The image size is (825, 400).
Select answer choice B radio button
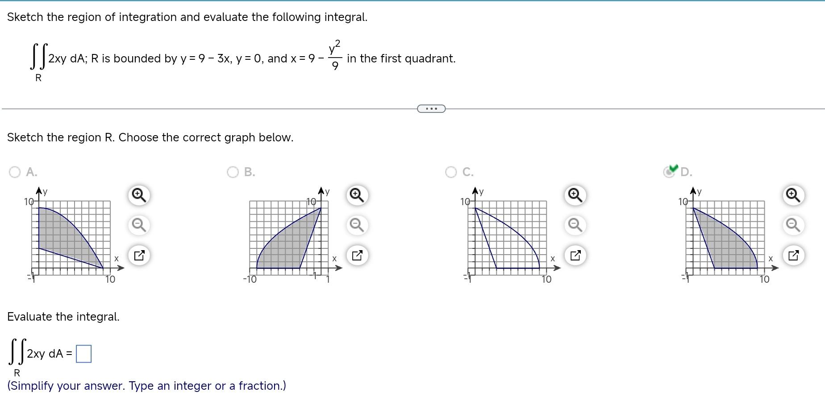click(233, 172)
